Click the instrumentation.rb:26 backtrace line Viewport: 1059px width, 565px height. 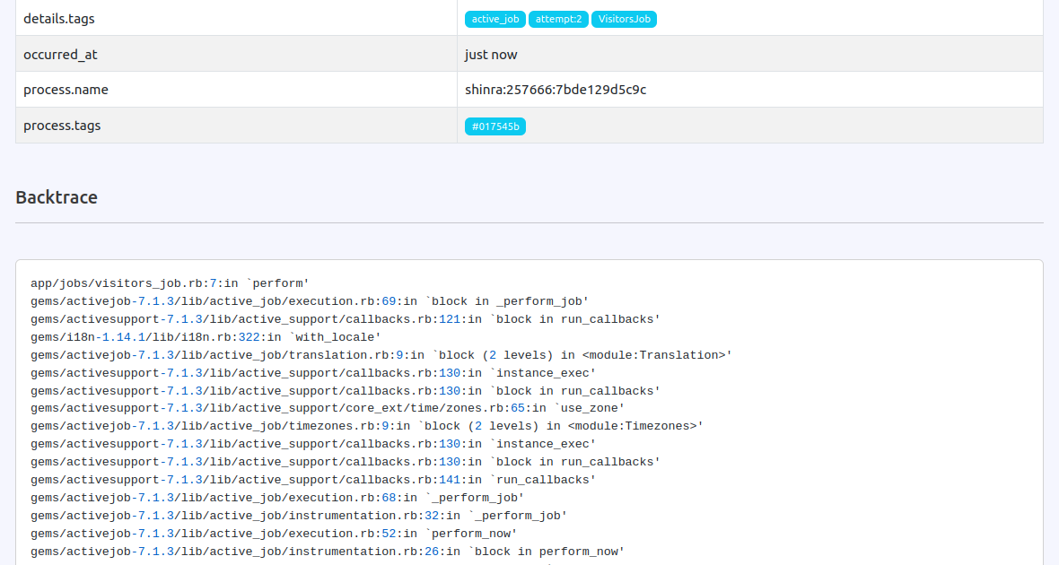[x=328, y=552]
